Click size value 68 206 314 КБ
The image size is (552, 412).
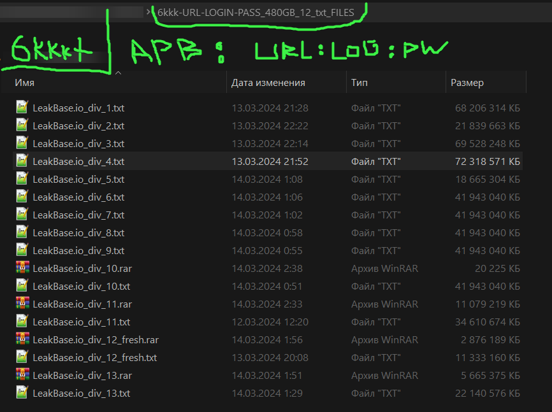[487, 108]
